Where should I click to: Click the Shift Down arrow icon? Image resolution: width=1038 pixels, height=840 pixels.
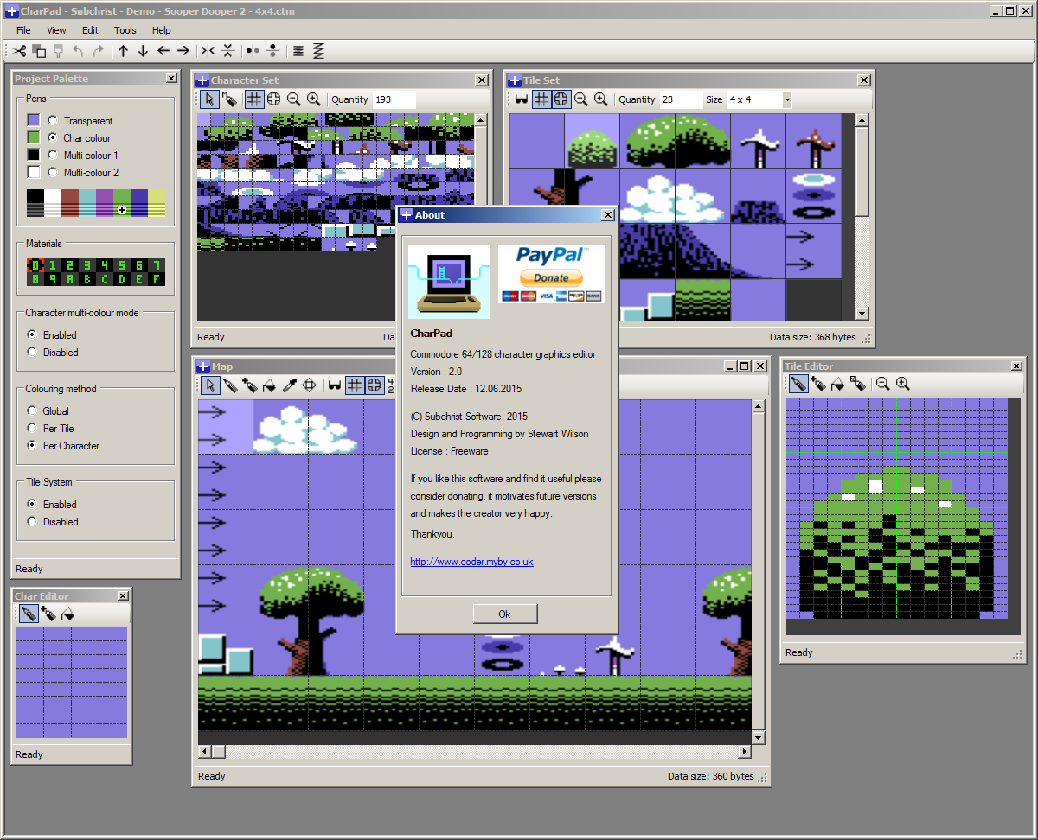(x=143, y=51)
